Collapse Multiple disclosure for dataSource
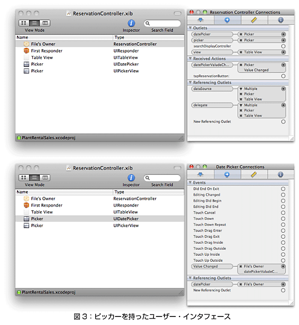The width and height of the screenshot is (299, 325). pos(241,89)
